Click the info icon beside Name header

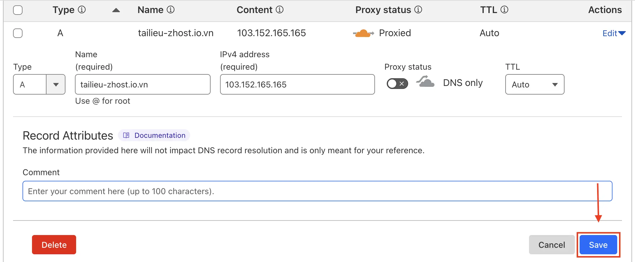[171, 10]
